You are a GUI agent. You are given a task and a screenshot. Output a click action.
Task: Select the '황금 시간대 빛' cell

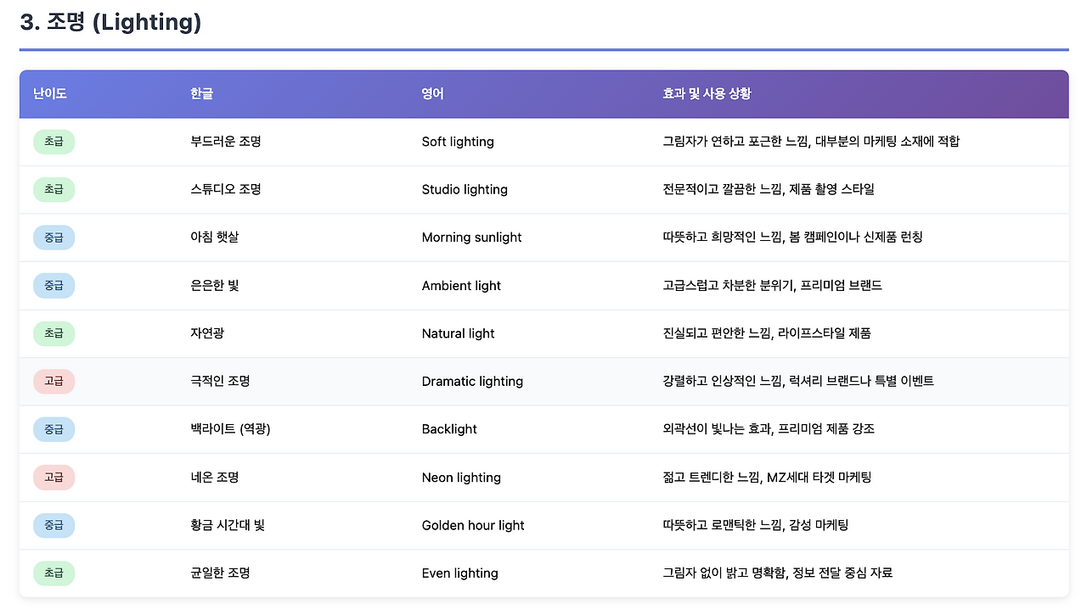228,525
